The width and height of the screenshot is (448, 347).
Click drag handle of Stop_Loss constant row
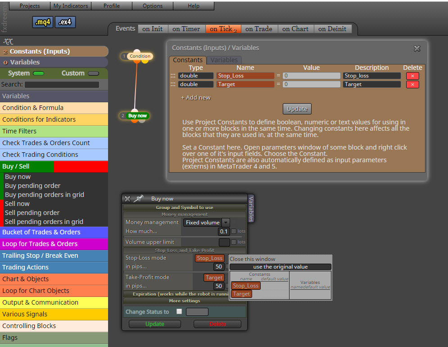pyautogui.click(x=173, y=76)
